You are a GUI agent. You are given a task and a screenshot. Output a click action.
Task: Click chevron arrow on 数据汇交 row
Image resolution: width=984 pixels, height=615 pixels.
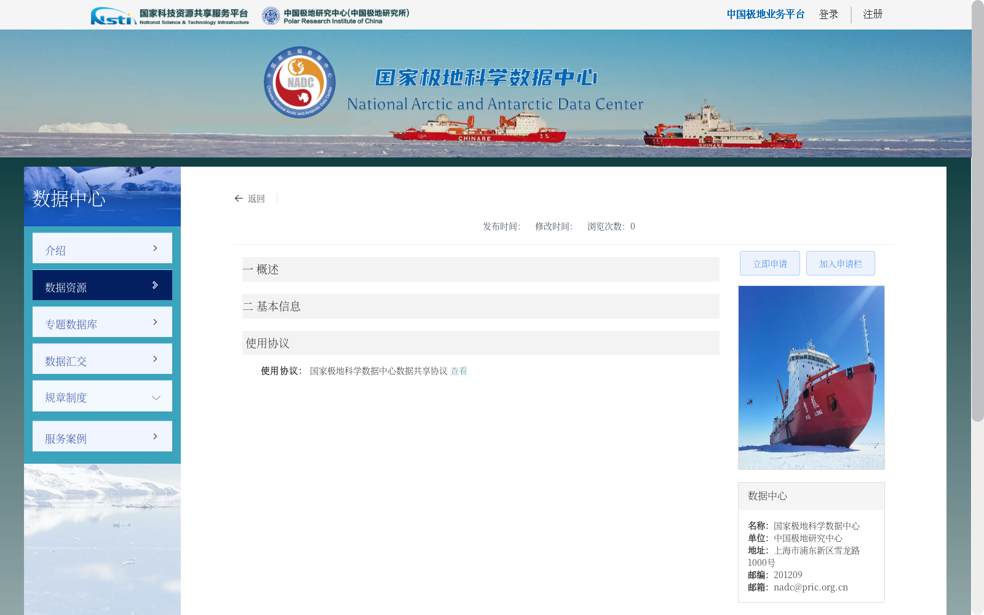(x=155, y=359)
